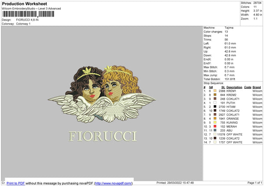This screenshot has height=186, width=264.
Task: Click the Total Bobbin value 151.81ft
Action: [x=230, y=79]
